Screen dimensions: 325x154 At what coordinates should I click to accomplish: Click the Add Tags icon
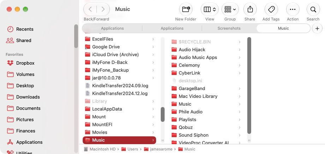271,9
